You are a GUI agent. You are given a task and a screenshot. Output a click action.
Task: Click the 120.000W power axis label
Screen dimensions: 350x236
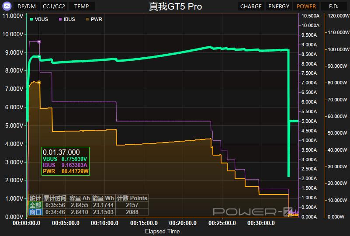tap(339, 16)
